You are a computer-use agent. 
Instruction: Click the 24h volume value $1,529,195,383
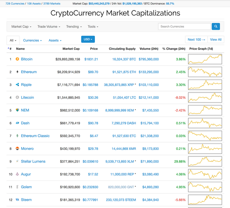coord(132,4)
